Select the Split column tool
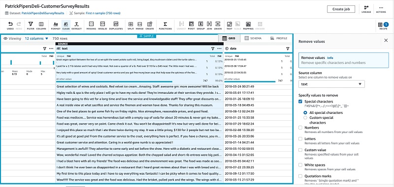This screenshot has width=394, height=187. pos(131,26)
